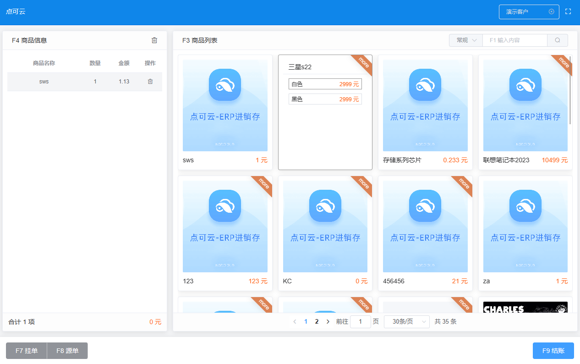Open the 常规 search type dropdown

[x=466, y=40]
